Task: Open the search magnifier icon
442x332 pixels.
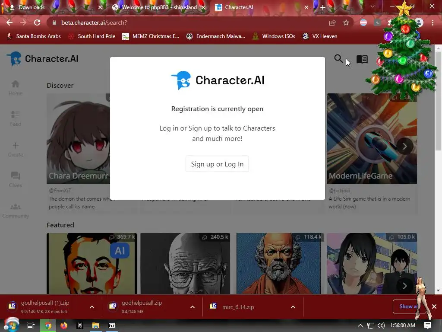Action: tap(338, 59)
